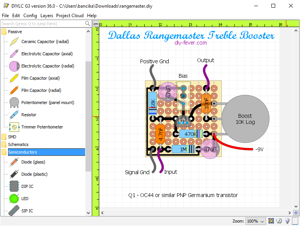Viewport: 300px width, 226px height.
Task: Click the component search field
Action: tap(42, 24)
